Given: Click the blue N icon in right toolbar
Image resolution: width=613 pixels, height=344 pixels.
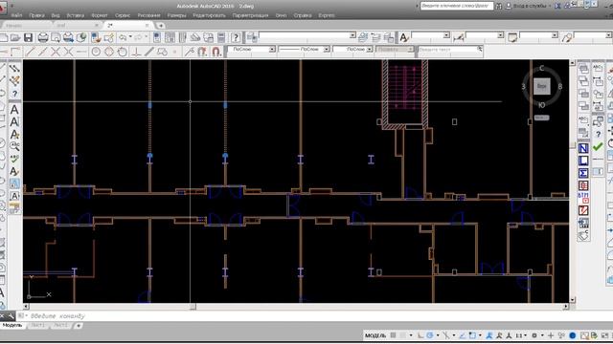Looking at the screenshot, I should click(583, 148).
